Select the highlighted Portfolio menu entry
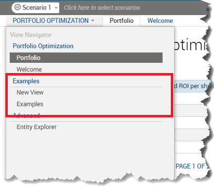This screenshot has height=188, width=214. 86,57
